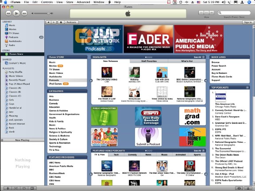Open the Party Shuffle playlist

coord(15,72)
